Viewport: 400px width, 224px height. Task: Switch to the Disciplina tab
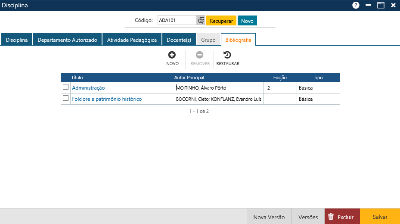pos(17,40)
